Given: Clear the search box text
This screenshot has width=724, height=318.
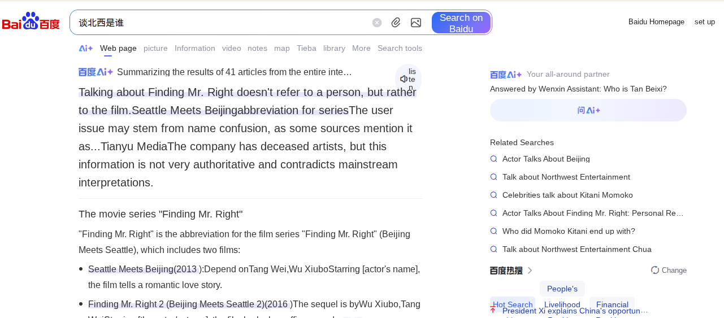Looking at the screenshot, I should click(x=377, y=23).
